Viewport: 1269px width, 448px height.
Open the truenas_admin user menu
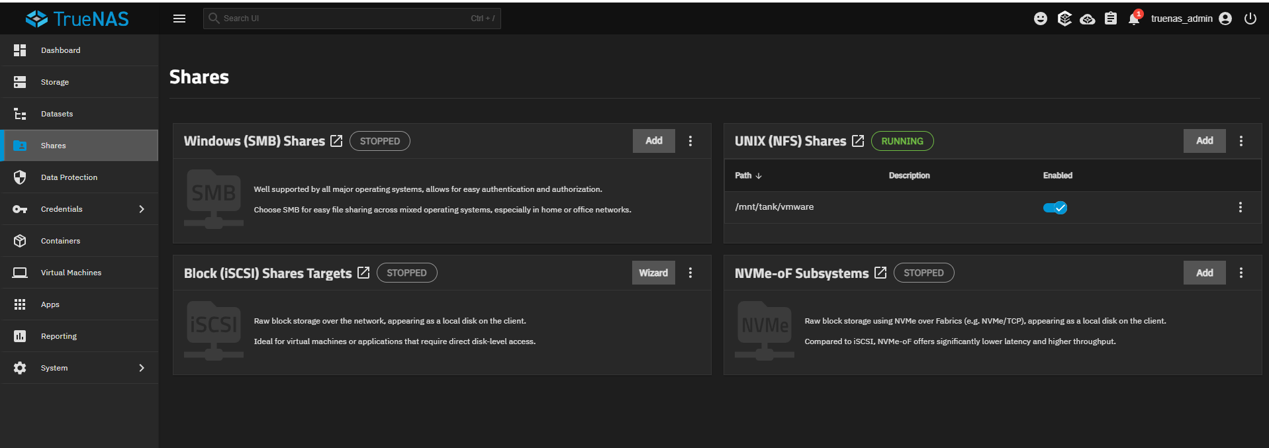click(x=1191, y=19)
